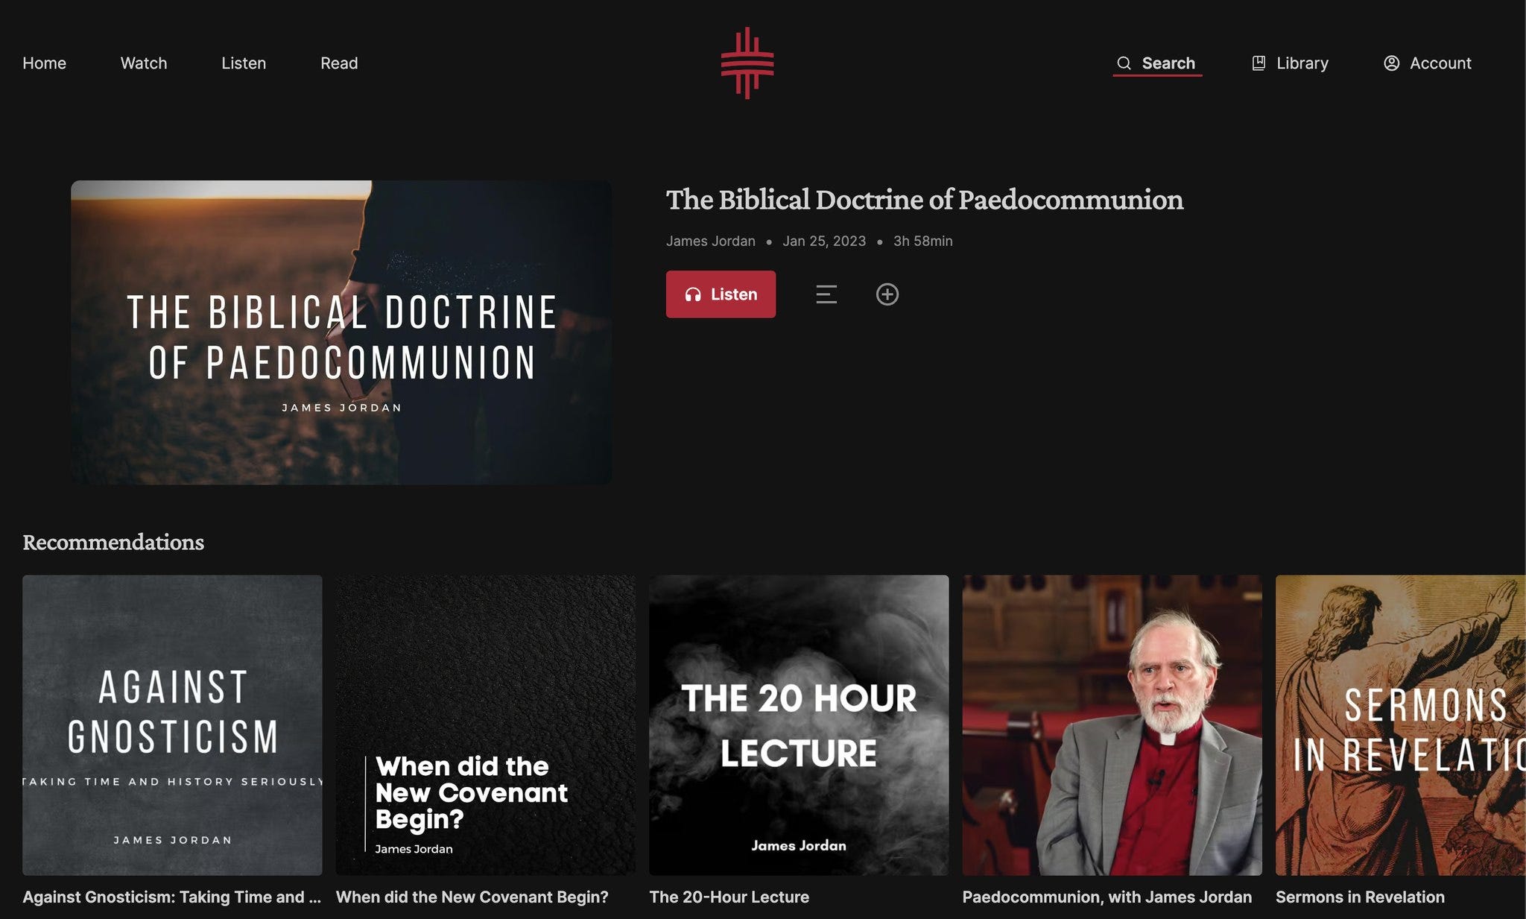Open the Biblical Doctrine of Paedocommunion cover image
The width and height of the screenshot is (1526, 919).
(341, 332)
